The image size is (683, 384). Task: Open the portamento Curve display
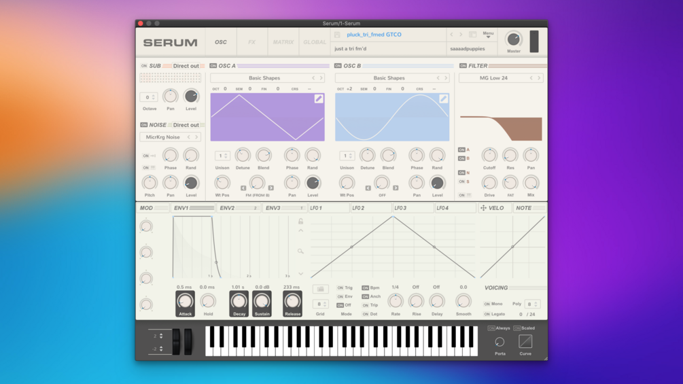click(x=525, y=342)
